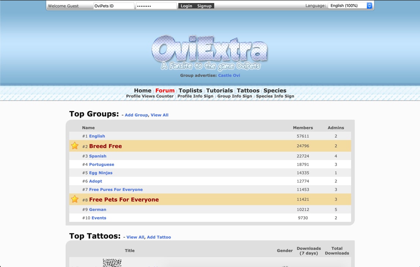
Task: Click the Add Tattoo link
Action: pos(159,237)
